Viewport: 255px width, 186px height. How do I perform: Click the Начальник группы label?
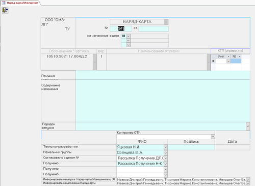pyautogui.click(x=57, y=152)
